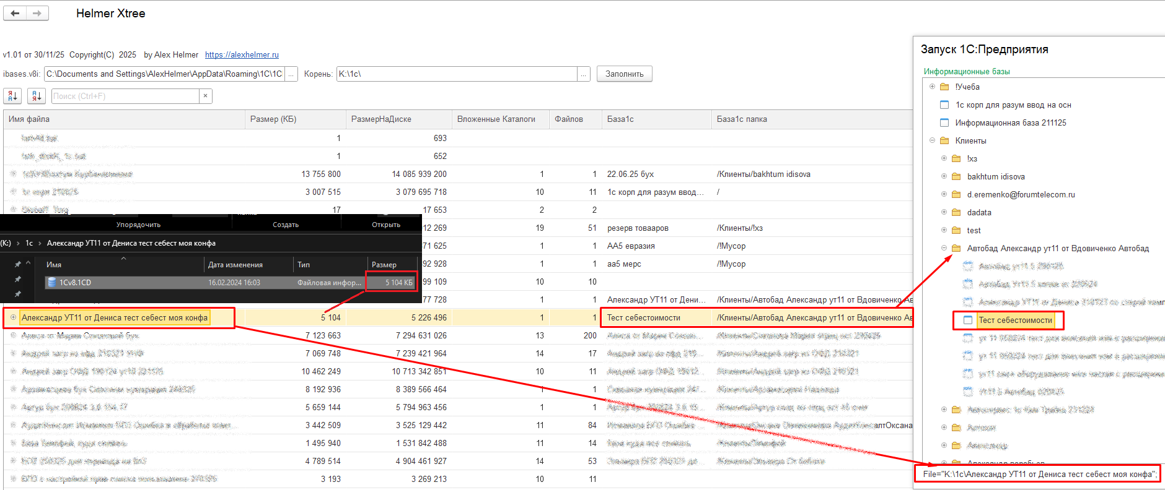Click the Тест себестоимости infobase icon
Image resolution: width=1165 pixels, height=490 pixels.
pyautogui.click(x=967, y=320)
